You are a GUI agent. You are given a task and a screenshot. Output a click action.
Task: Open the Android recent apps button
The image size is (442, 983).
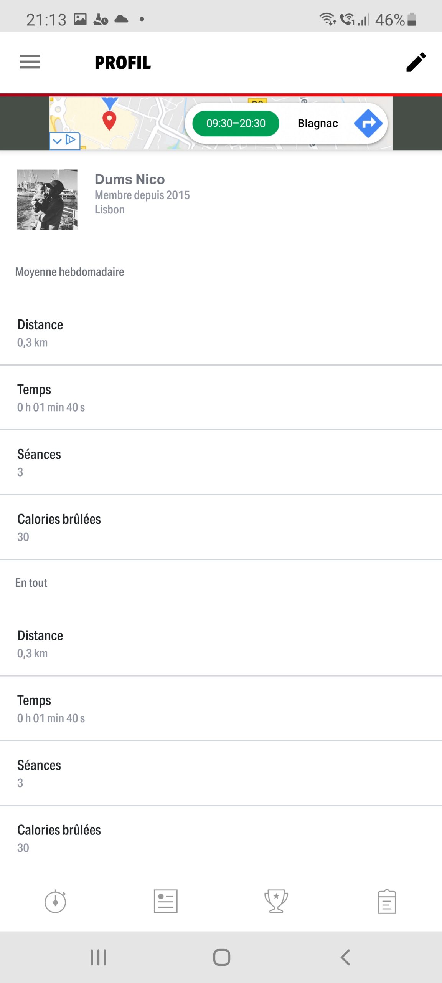tap(98, 957)
